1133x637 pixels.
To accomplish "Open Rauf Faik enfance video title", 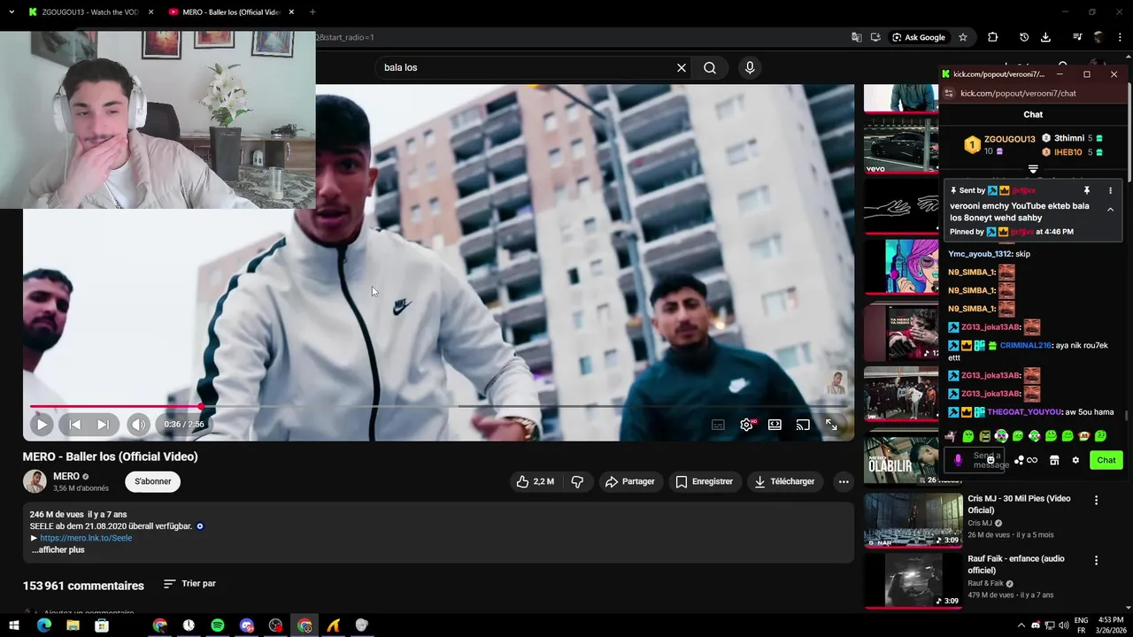I will (1016, 564).
